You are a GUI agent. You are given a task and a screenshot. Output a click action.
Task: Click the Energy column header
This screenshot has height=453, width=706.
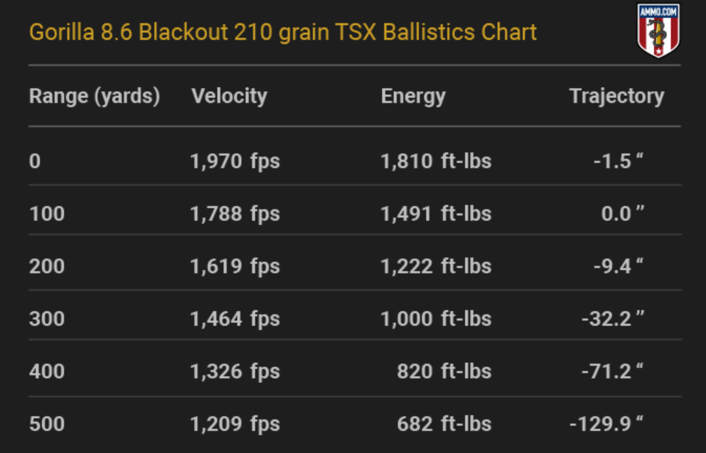(413, 96)
